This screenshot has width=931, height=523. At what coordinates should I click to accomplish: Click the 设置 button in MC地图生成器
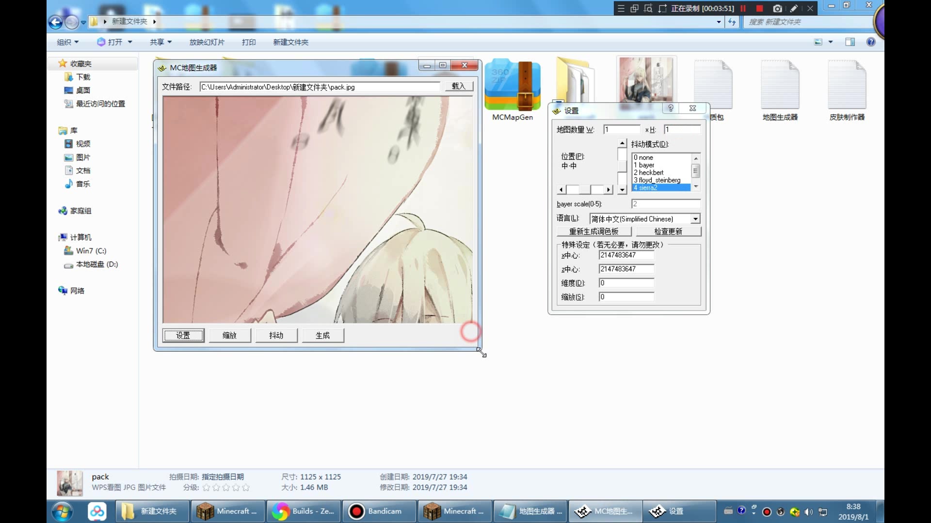click(x=183, y=335)
